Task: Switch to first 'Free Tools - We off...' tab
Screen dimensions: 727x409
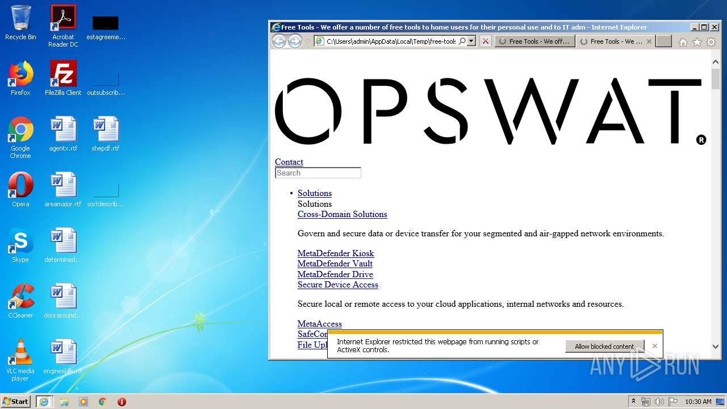Action: tap(534, 41)
